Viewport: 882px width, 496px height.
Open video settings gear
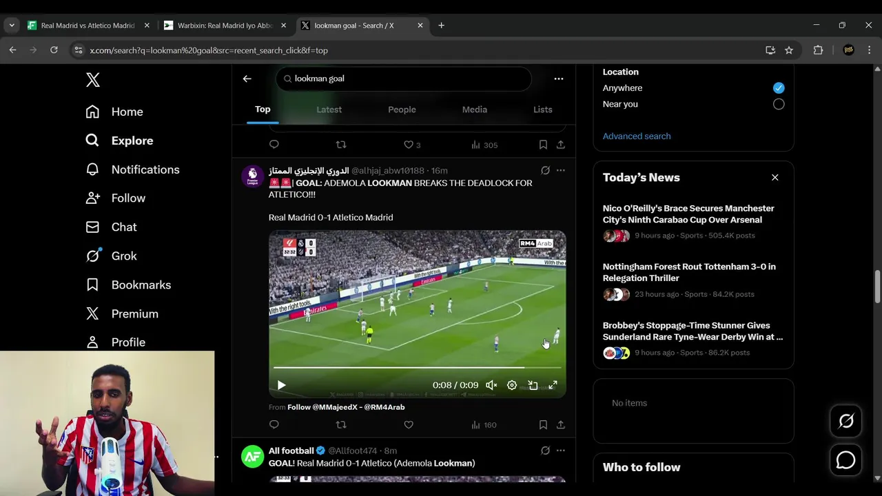click(512, 385)
